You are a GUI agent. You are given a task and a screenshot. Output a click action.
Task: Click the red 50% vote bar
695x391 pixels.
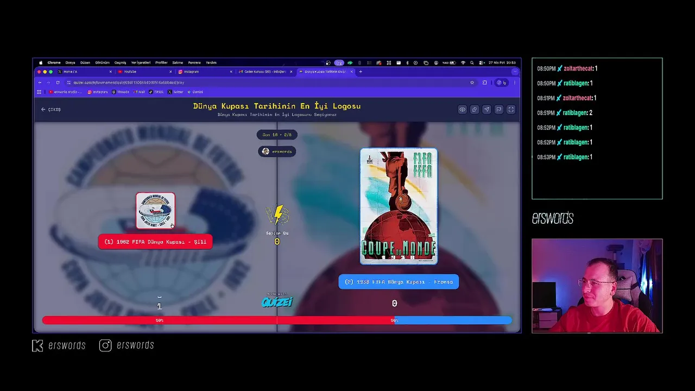pos(218,320)
